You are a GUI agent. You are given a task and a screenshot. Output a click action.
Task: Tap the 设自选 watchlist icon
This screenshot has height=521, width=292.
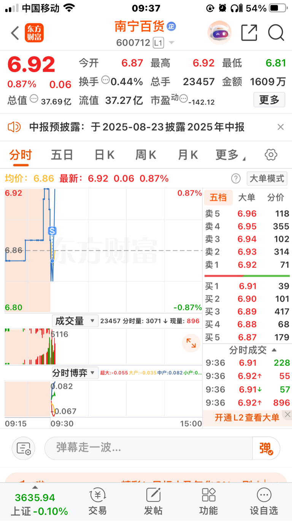[264, 501]
